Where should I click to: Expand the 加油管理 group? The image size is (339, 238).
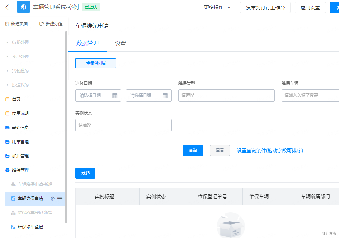click(x=20, y=156)
